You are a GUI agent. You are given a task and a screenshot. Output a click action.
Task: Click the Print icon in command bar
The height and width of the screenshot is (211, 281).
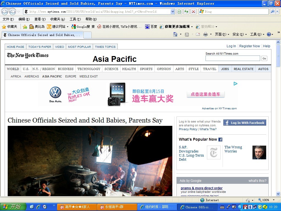pyautogui.click(x=205, y=34)
